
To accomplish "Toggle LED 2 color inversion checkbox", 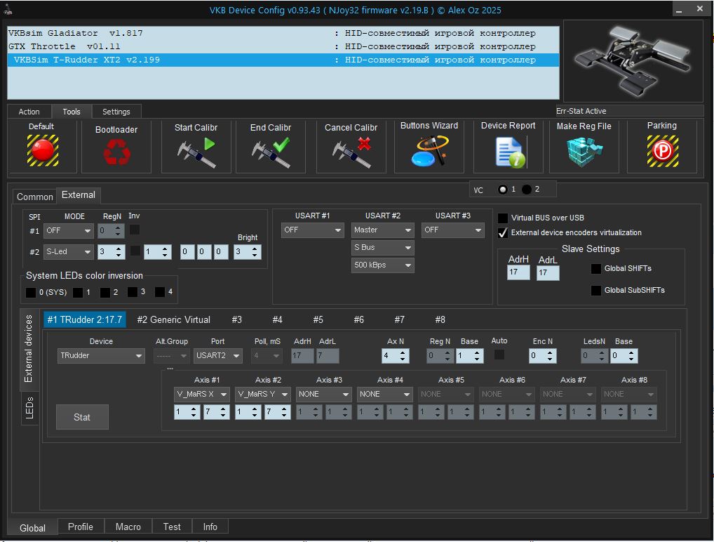I will [105, 292].
